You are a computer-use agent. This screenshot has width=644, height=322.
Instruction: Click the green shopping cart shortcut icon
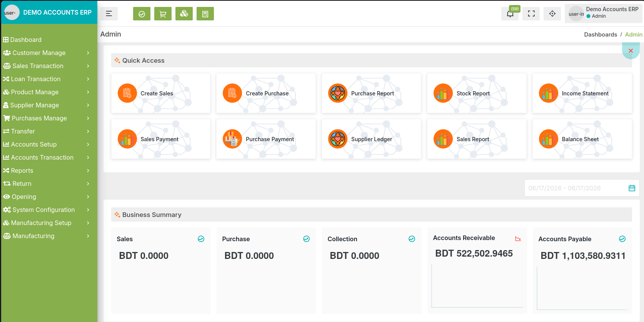click(x=163, y=14)
